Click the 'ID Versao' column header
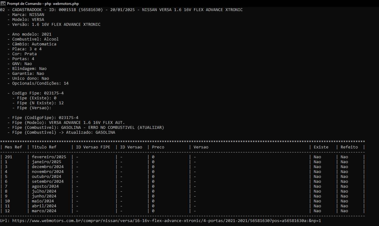The width and height of the screenshot is (379, 226). pos(131,147)
